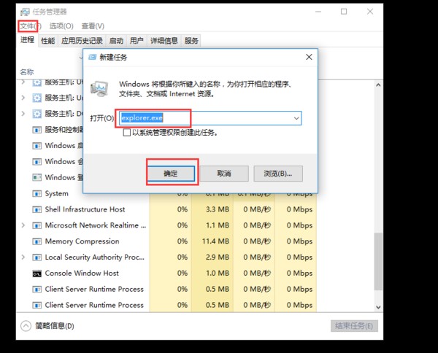Click the scrollbar down arrow

click(378, 307)
